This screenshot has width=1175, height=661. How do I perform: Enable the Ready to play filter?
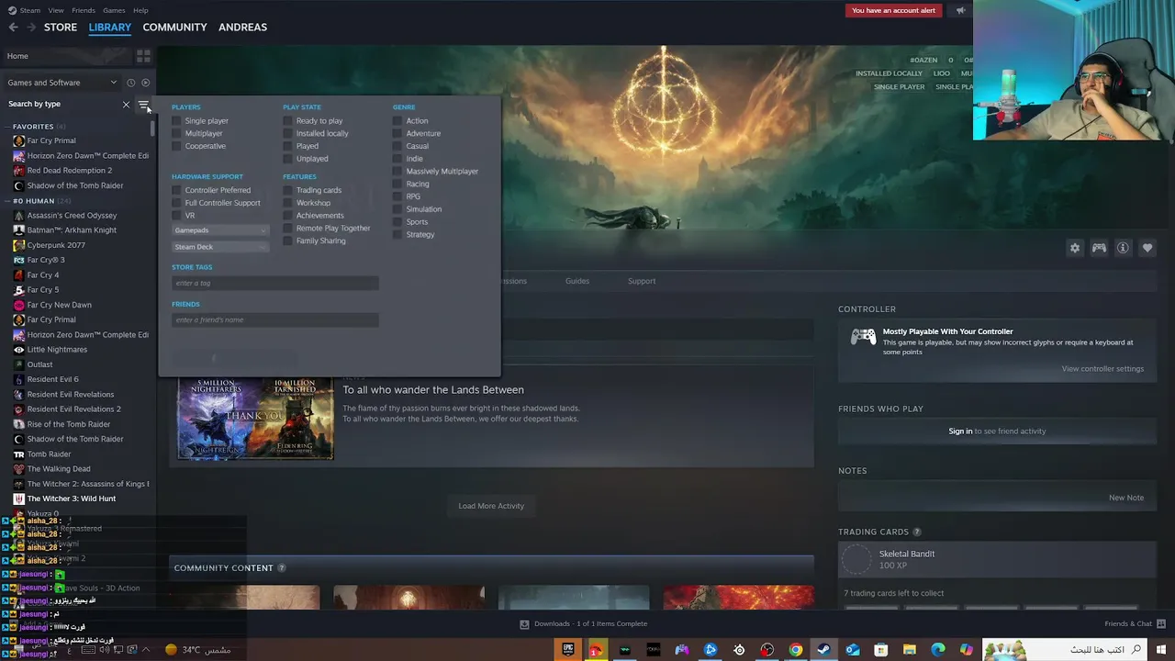pos(288,121)
